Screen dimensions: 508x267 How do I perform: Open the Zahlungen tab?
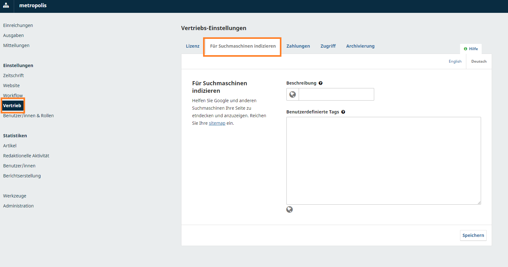pyautogui.click(x=298, y=46)
